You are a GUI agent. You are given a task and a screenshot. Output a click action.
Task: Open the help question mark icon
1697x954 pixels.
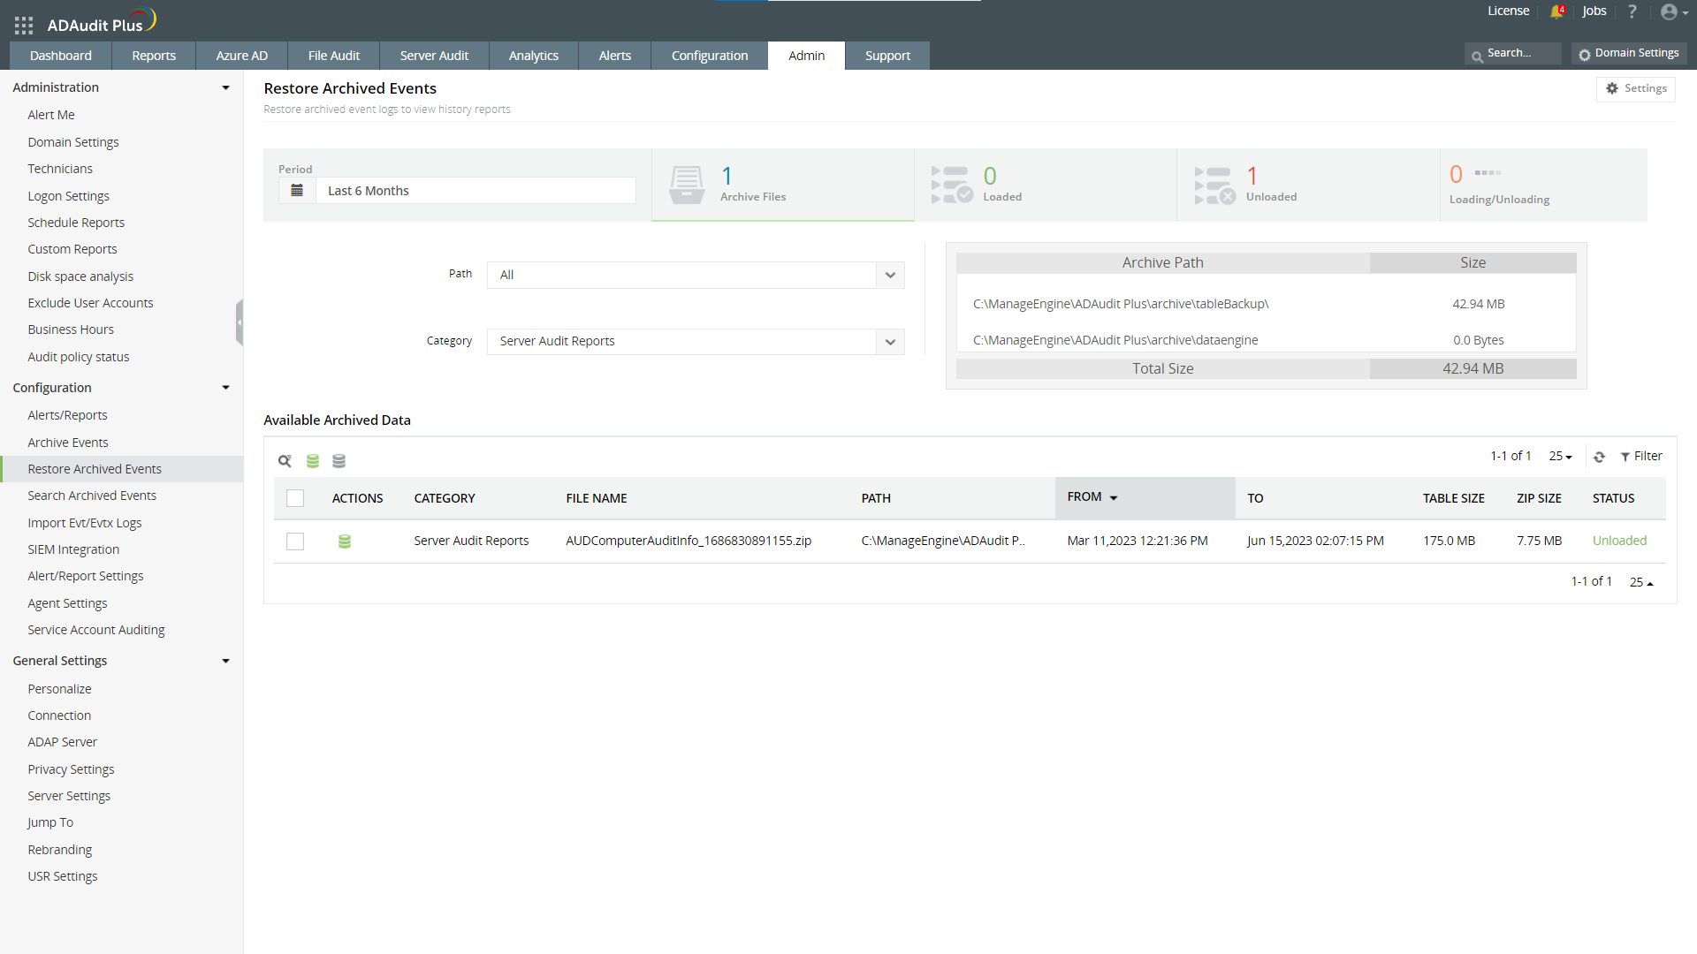(1632, 11)
